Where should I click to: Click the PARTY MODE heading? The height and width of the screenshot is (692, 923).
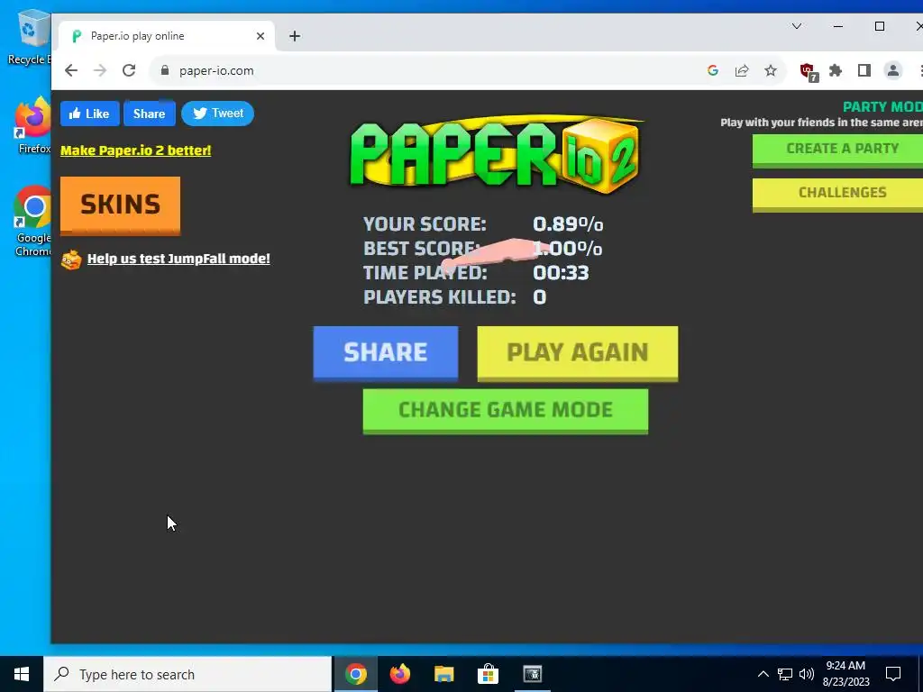pyautogui.click(x=882, y=107)
